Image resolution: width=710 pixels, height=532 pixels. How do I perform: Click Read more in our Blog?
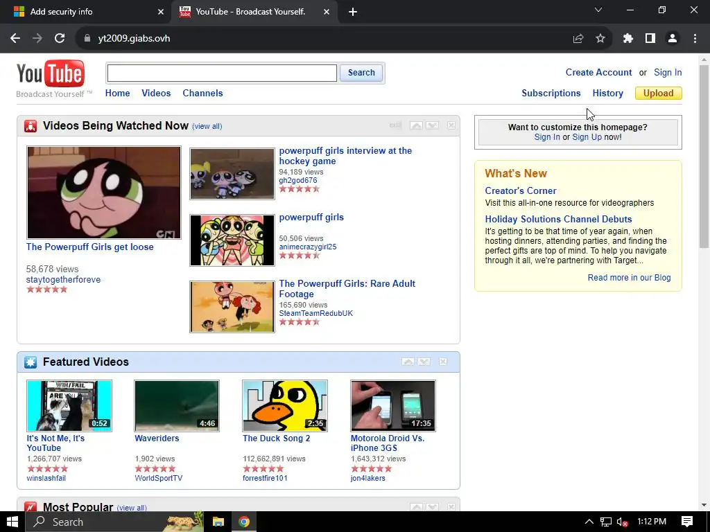pyautogui.click(x=629, y=278)
